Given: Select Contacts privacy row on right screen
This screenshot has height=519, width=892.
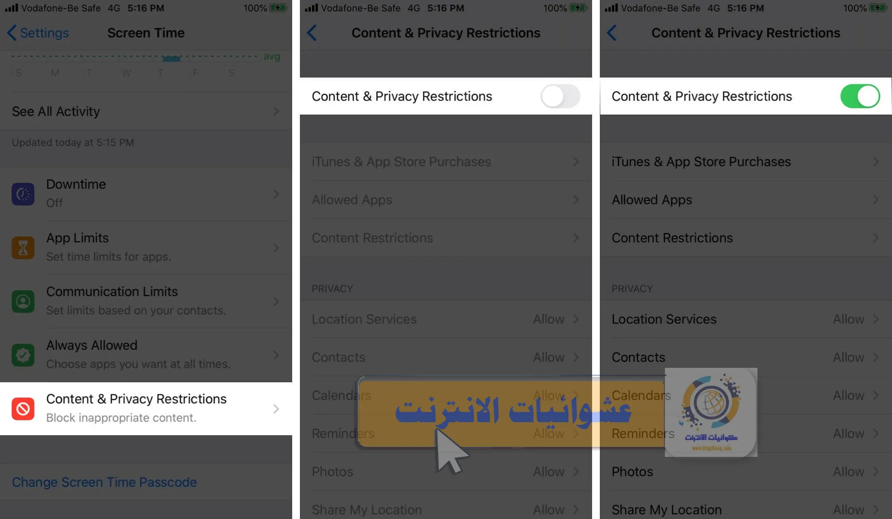Looking at the screenshot, I should [746, 357].
